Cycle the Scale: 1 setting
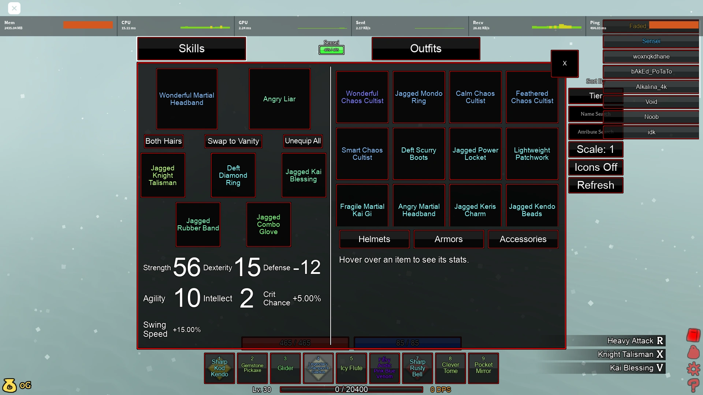703x395 pixels. click(595, 150)
